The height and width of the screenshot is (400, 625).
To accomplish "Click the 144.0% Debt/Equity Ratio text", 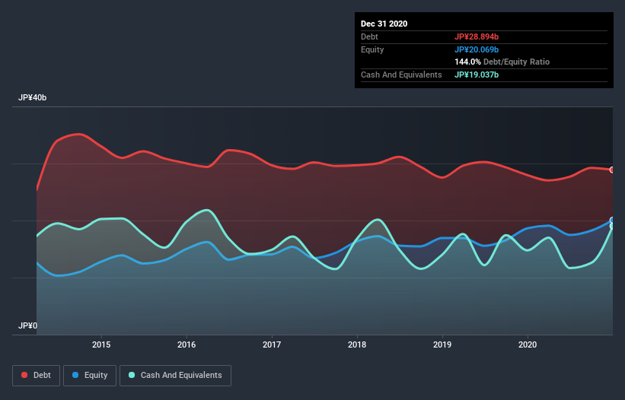I will (x=502, y=62).
